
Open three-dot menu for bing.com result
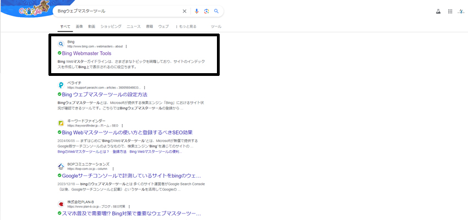point(126,47)
